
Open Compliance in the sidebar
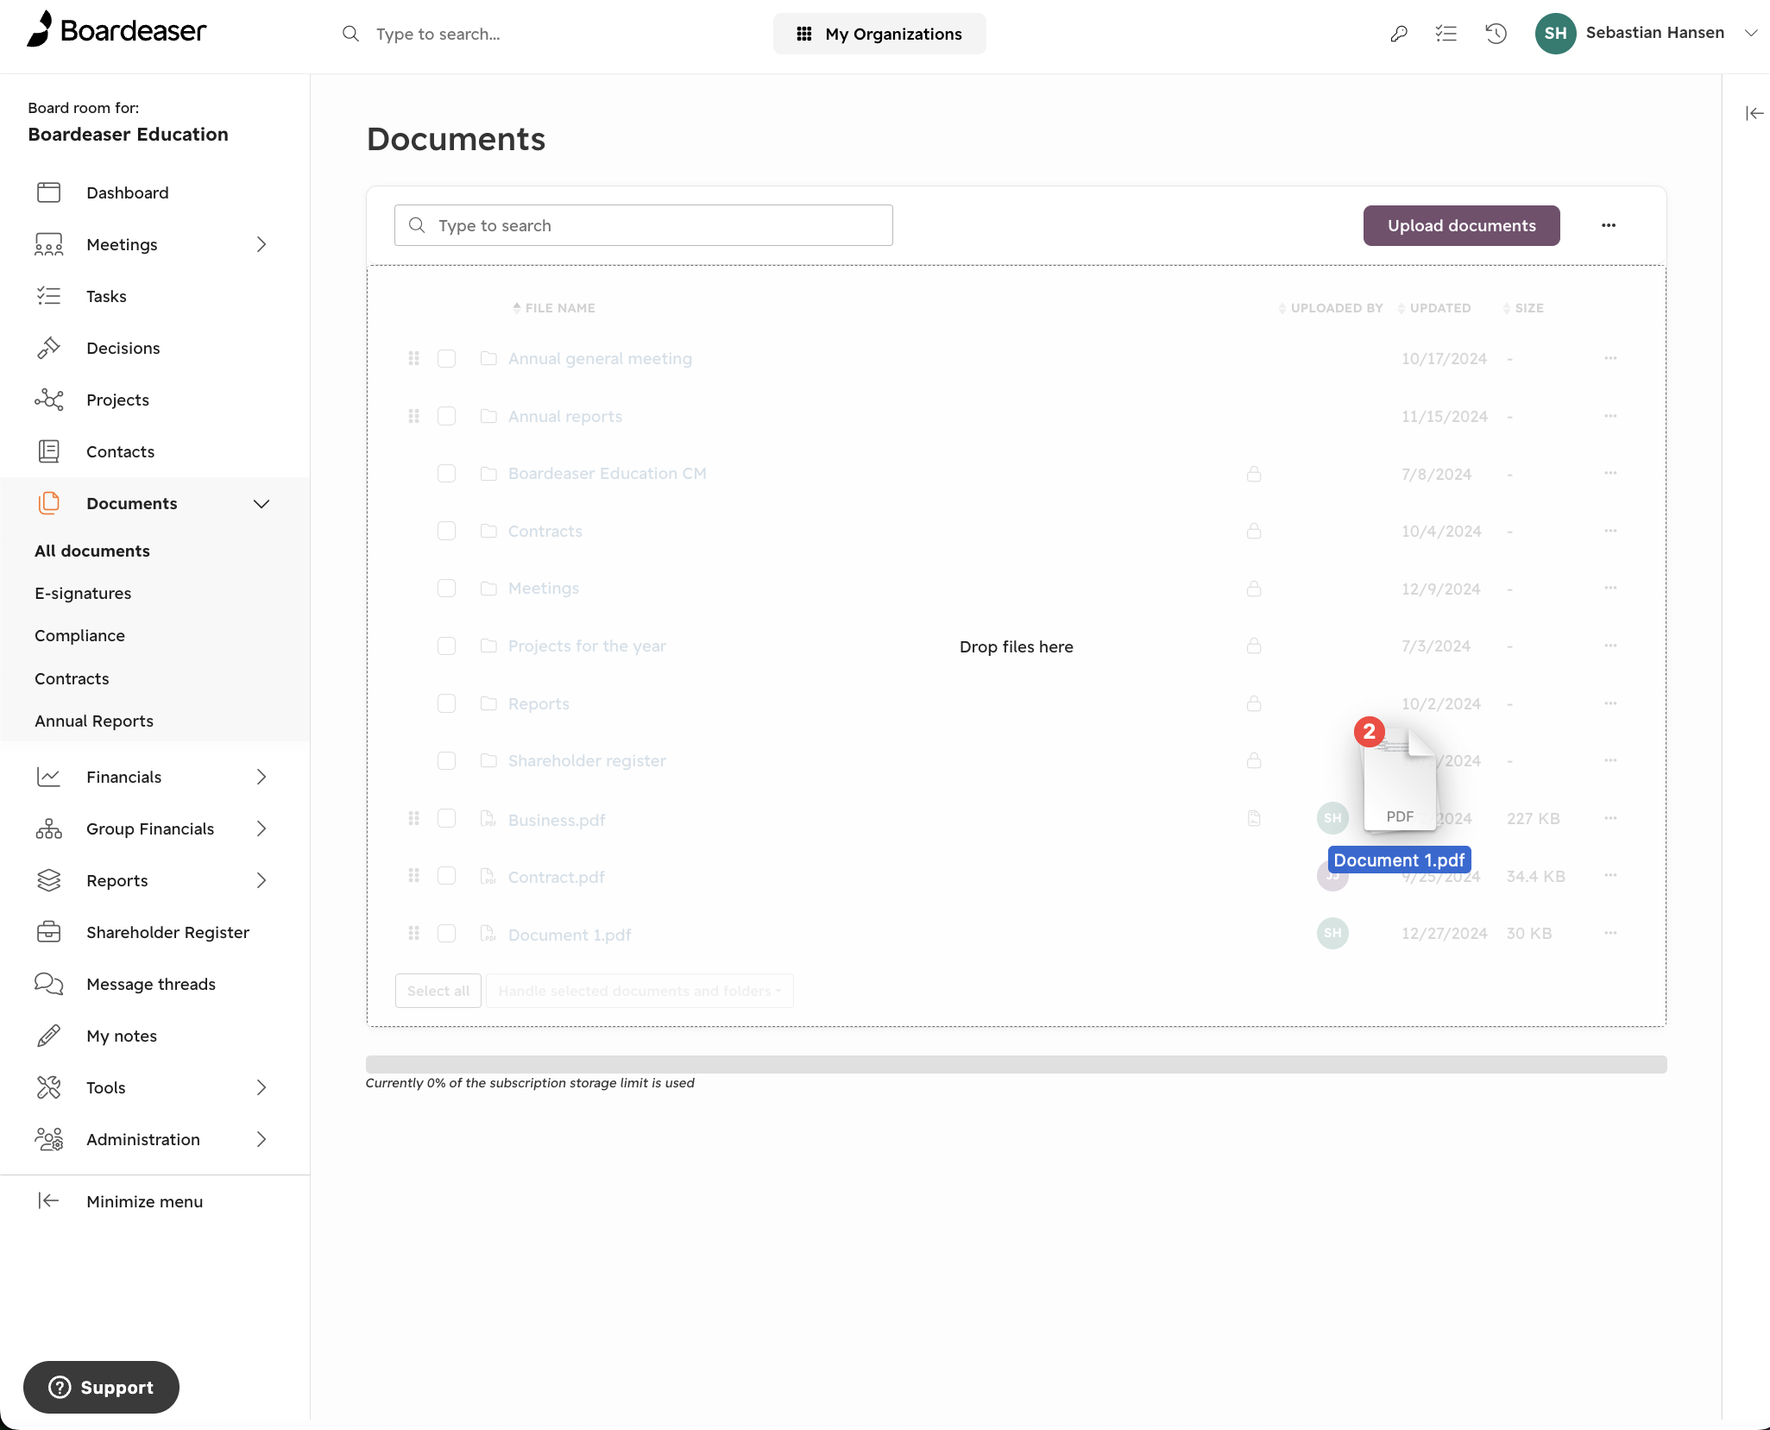[x=79, y=635]
